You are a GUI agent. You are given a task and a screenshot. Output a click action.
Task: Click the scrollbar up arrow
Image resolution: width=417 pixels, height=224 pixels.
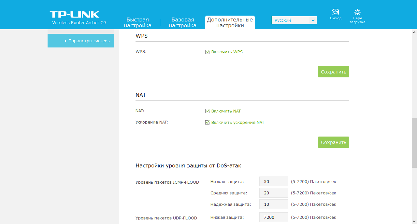414,32
